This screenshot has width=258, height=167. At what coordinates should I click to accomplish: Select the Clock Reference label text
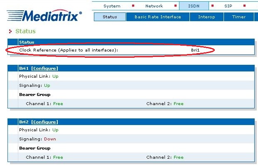coord(69,50)
